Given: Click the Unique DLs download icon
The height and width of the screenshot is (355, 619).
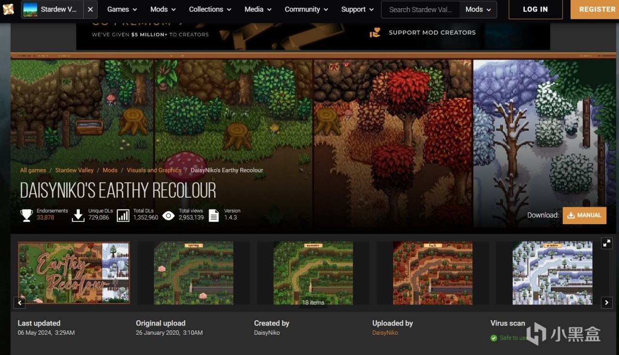Looking at the screenshot, I should click(x=78, y=215).
